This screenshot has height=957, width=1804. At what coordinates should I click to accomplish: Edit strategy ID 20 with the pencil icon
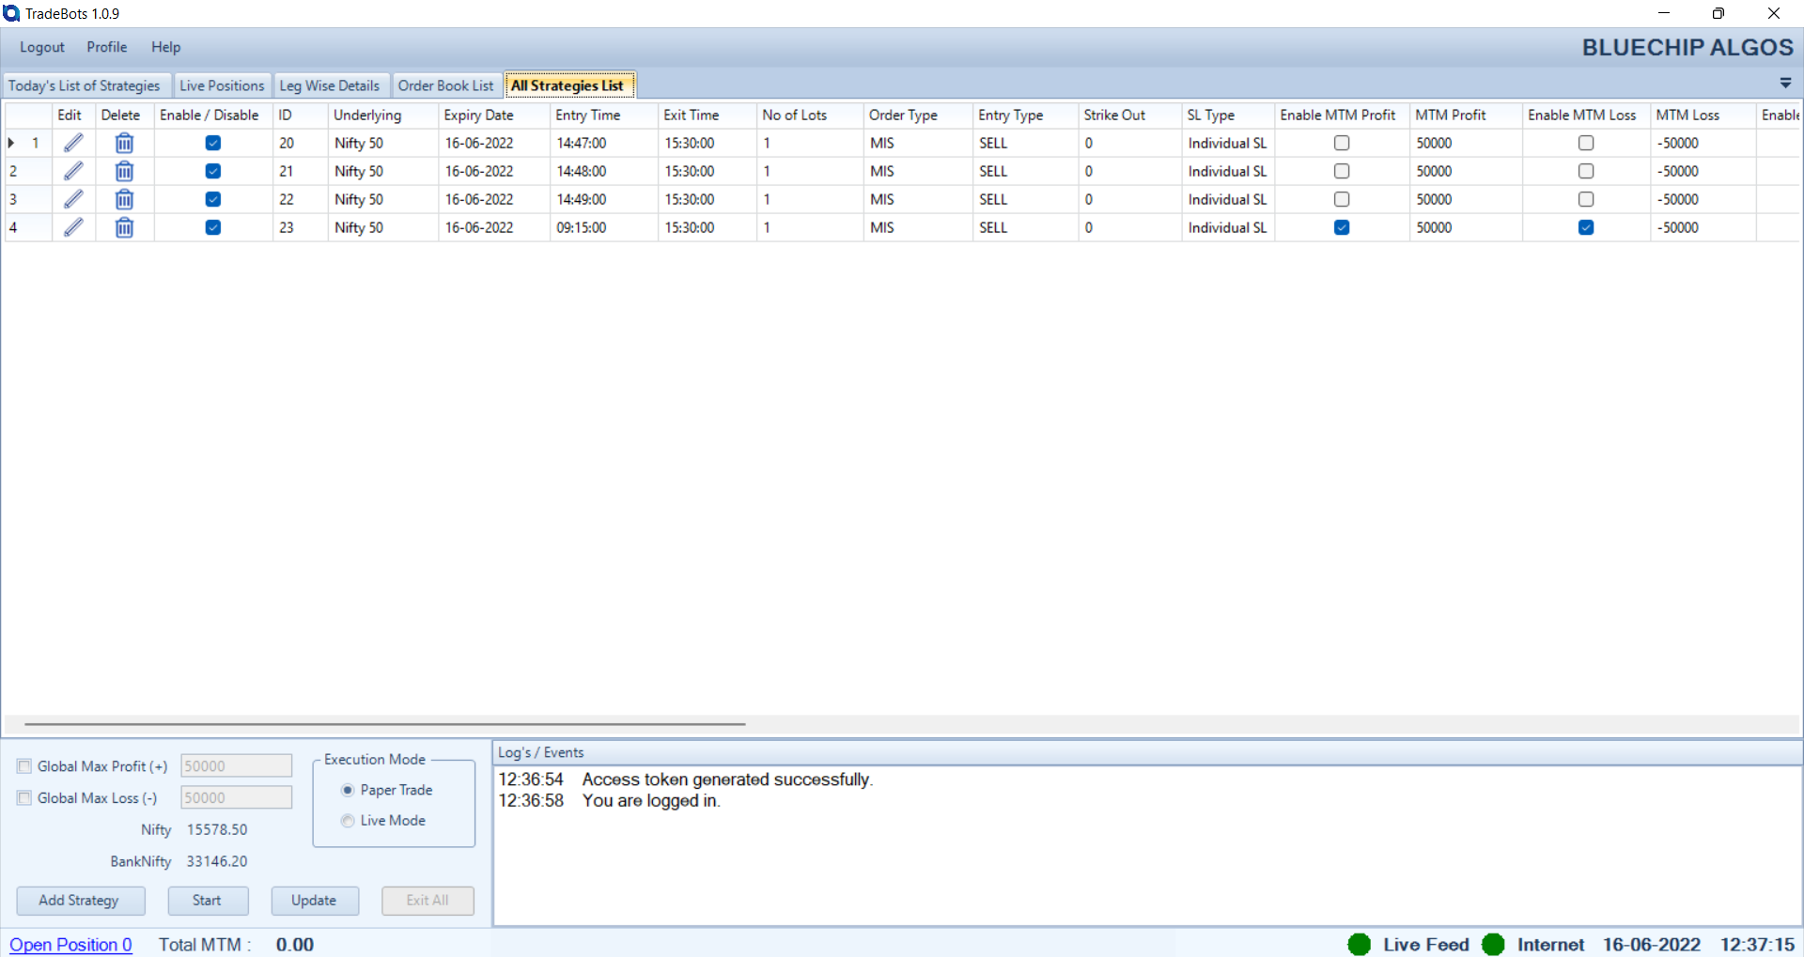[x=73, y=143]
